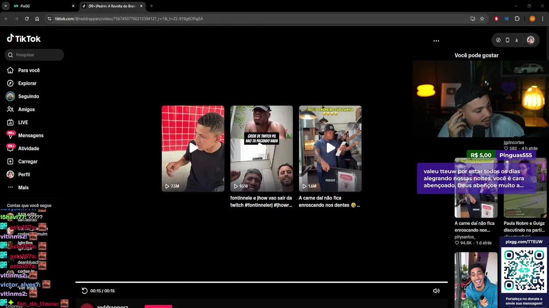Expand the Mais menu
This screenshot has height=308, width=549.
point(23,188)
